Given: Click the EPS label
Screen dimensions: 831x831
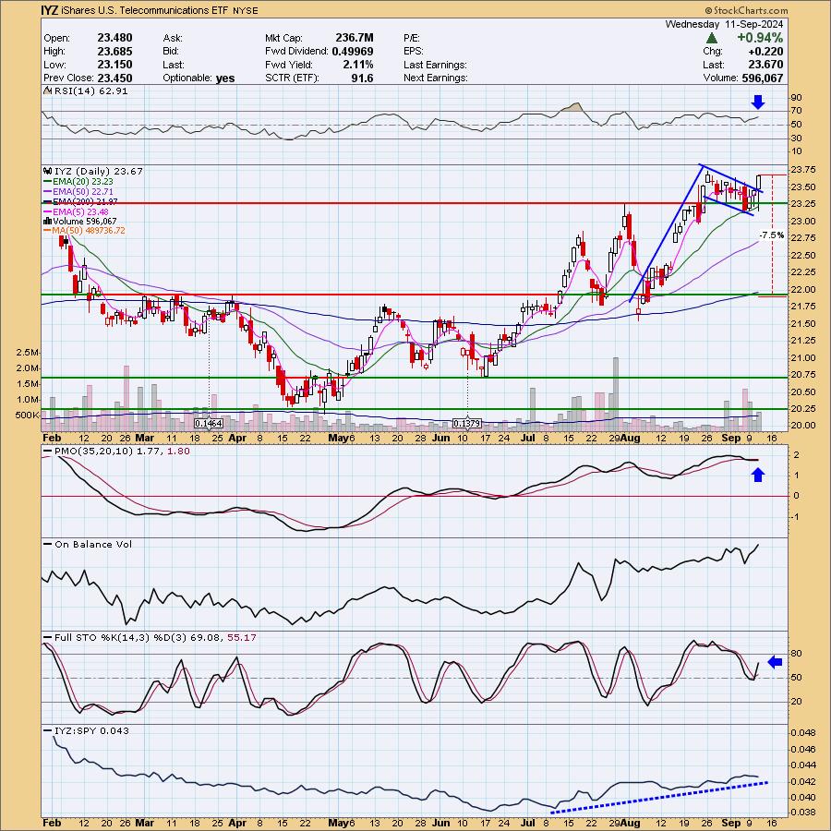Looking at the screenshot, I should (x=414, y=52).
